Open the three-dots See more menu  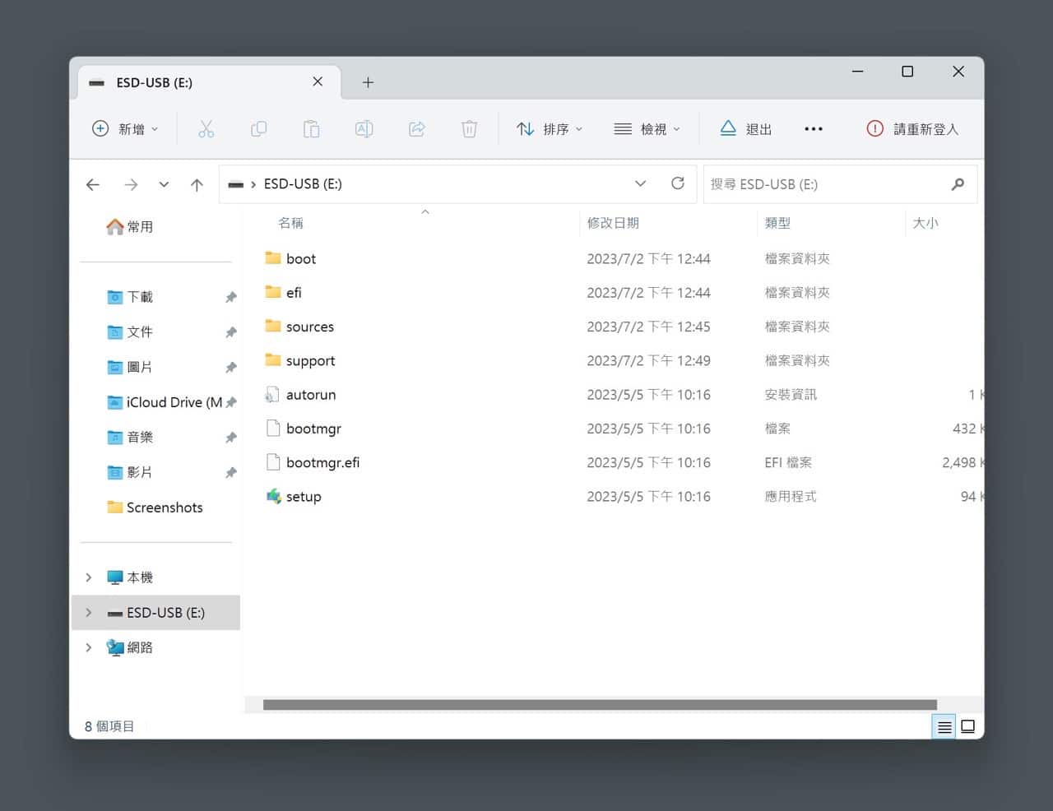(814, 129)
